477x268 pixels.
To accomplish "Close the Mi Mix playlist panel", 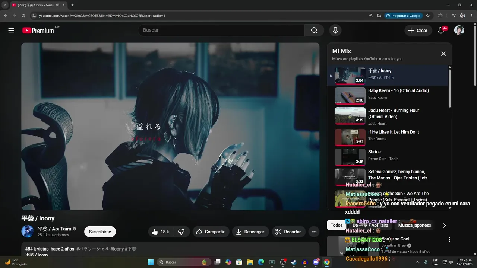I will pyautogui.click(x=443, y=54).
